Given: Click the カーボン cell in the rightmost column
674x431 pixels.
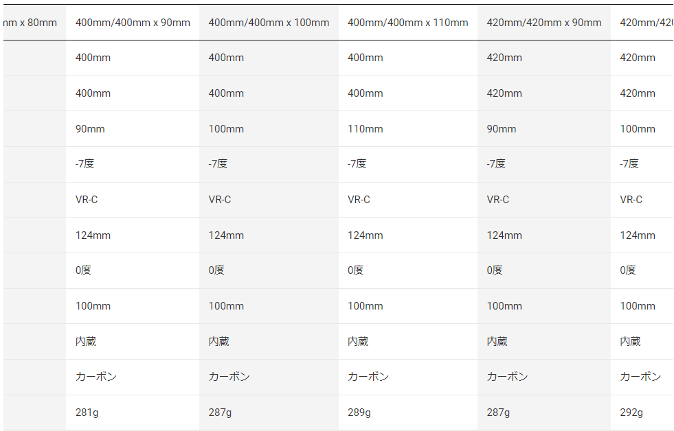Looking at the screenshot, I should 640,377.
